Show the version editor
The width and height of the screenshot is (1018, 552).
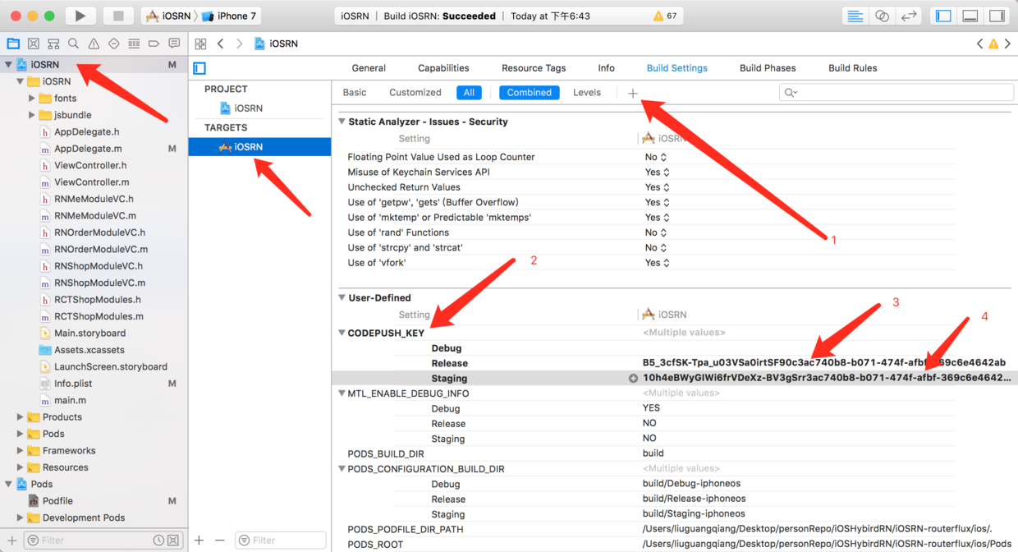pos(909,16)
